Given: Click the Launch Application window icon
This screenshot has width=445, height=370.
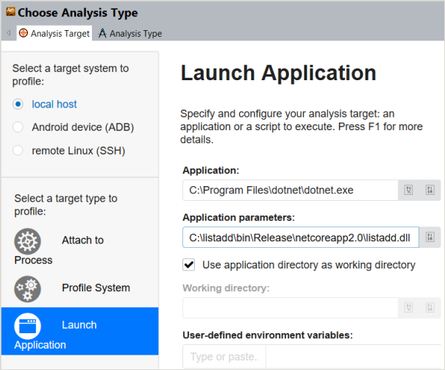Looking at the screenshot, I should [28, 325].
